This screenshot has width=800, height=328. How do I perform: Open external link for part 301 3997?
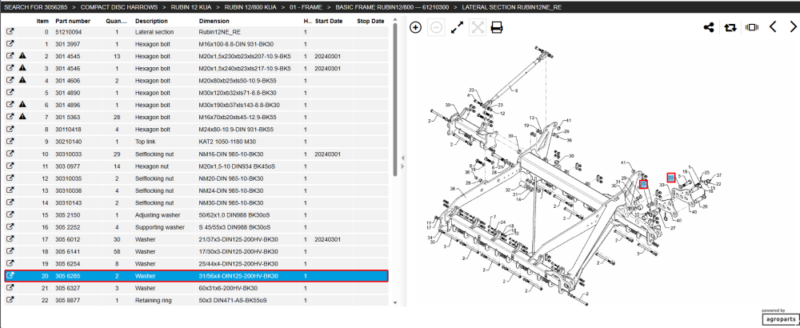click(10, 44)
